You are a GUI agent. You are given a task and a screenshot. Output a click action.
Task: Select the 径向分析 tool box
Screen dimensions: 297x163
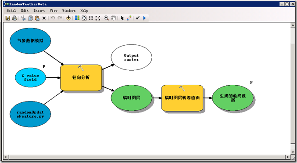(x=81, y=78)
